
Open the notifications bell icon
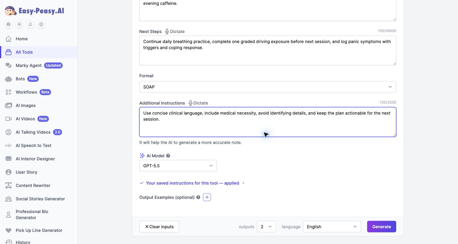pyautogui.click(x=30, y=24)
